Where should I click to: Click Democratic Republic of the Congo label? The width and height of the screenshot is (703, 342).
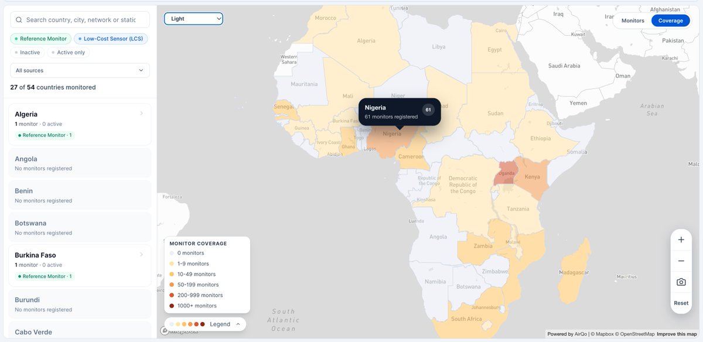click(463, 184)
